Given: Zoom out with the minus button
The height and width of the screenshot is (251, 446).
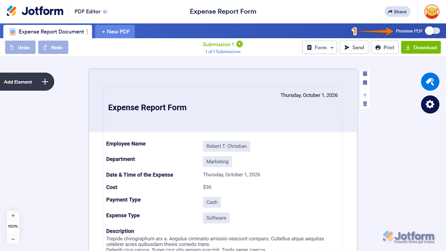Looking at the screenshot, I should click(13, 239).
